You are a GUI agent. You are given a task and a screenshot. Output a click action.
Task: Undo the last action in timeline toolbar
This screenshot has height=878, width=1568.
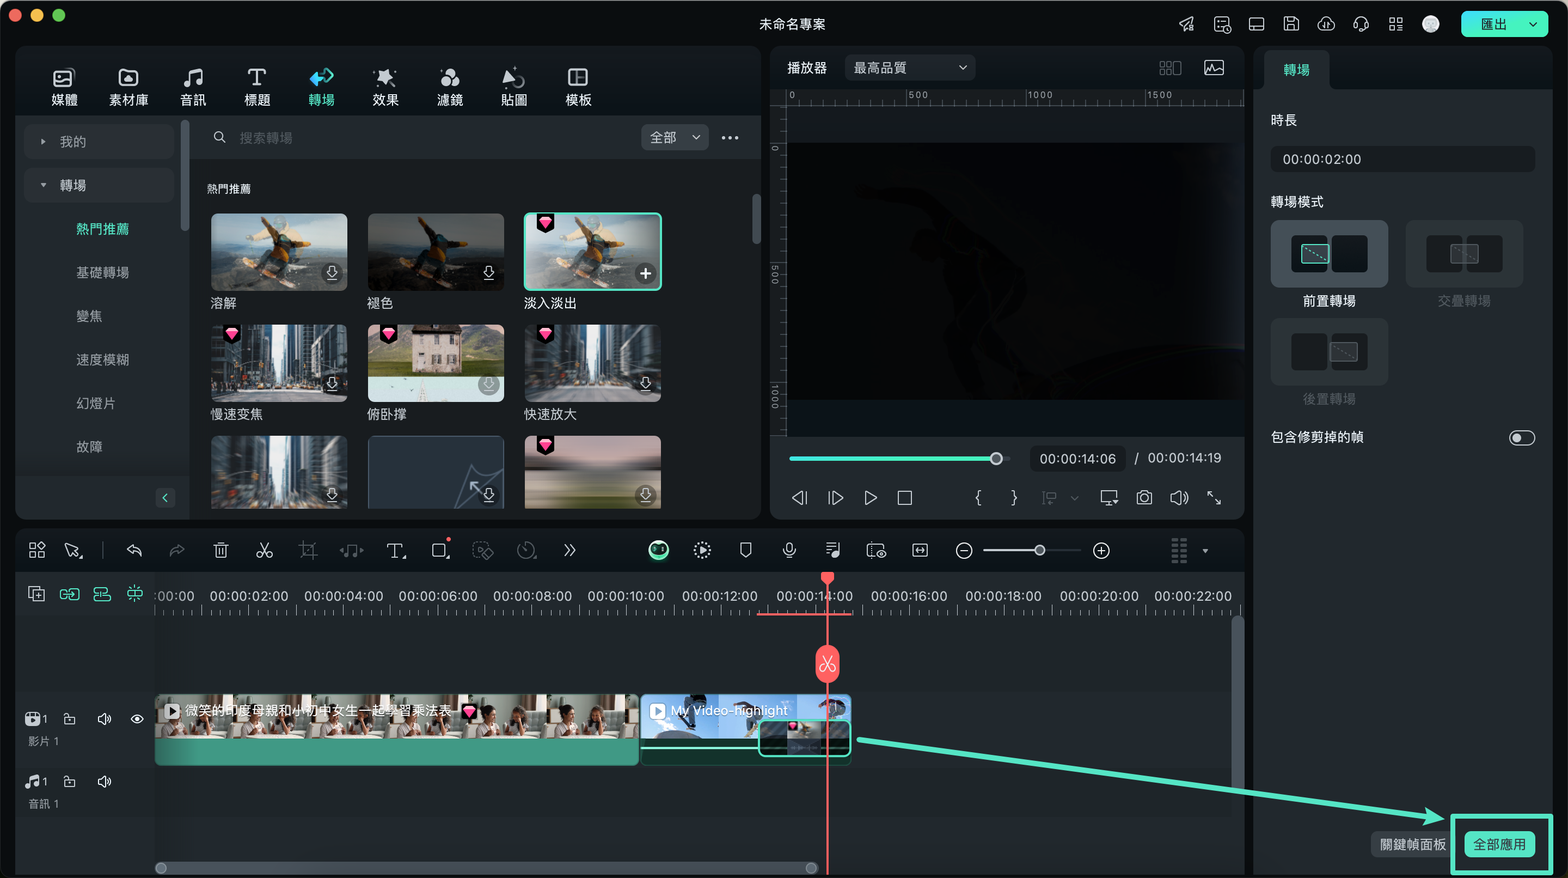[134, 551]
